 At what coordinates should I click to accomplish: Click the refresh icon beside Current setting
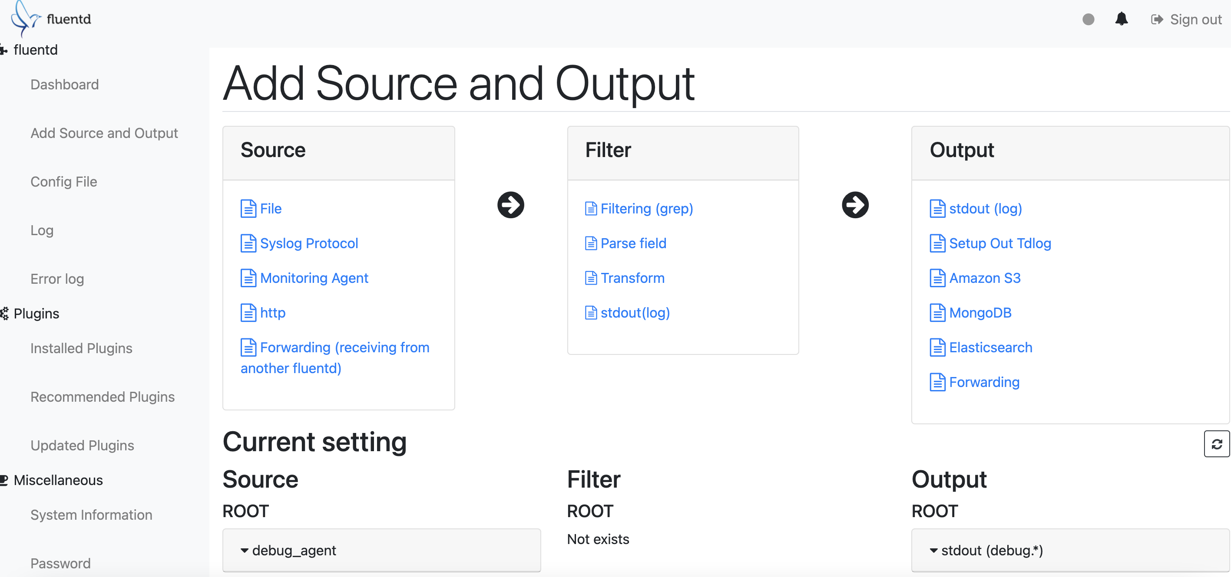coord(1216,444)
